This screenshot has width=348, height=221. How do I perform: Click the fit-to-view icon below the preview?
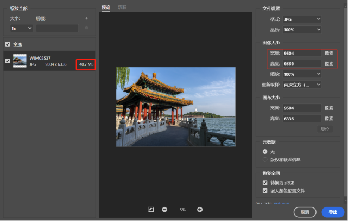pyautogui.click(x=151, y=210)
